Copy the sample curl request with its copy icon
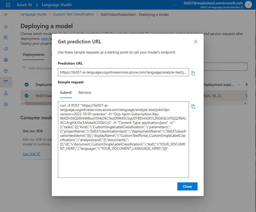 [193, 106]
